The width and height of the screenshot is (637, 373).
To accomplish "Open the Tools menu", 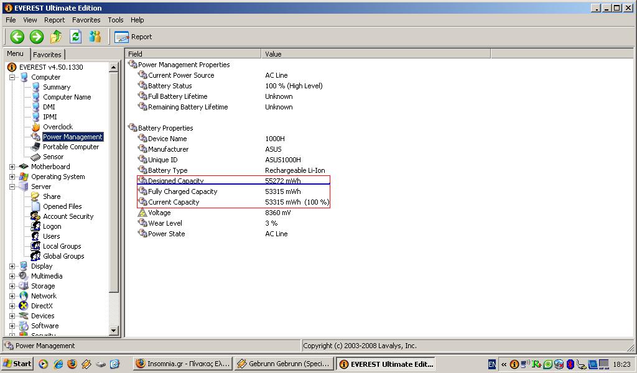I will (115, 20).
